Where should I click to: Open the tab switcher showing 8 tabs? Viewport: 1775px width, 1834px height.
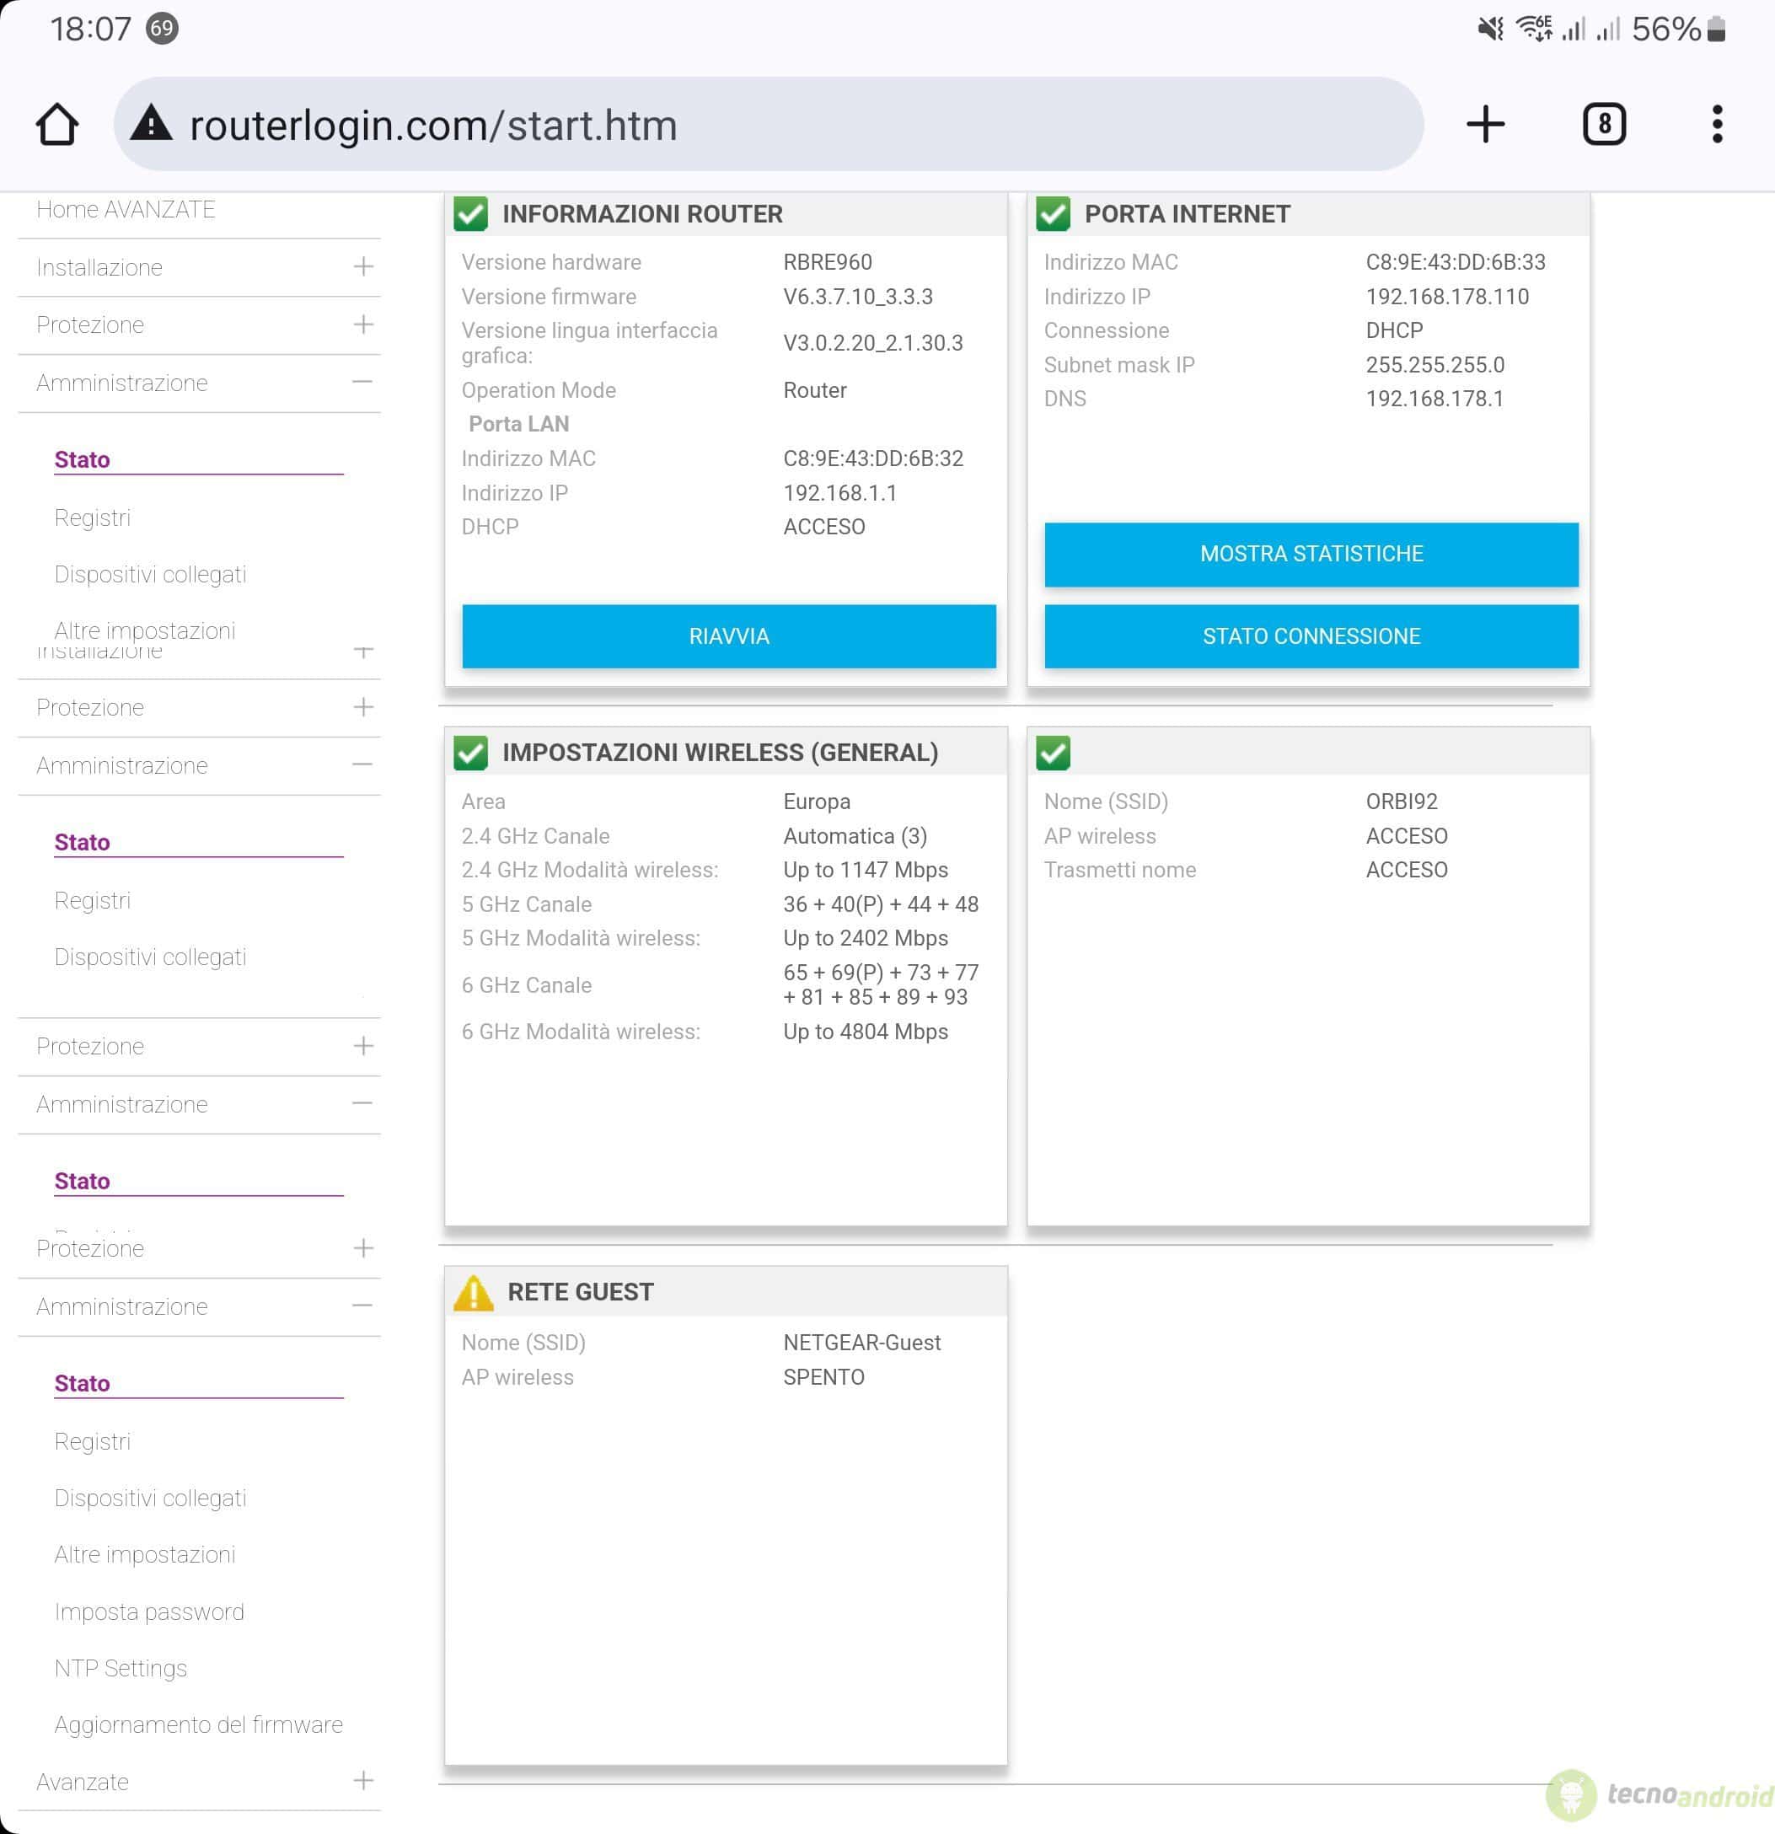[x=1604, y=125]
